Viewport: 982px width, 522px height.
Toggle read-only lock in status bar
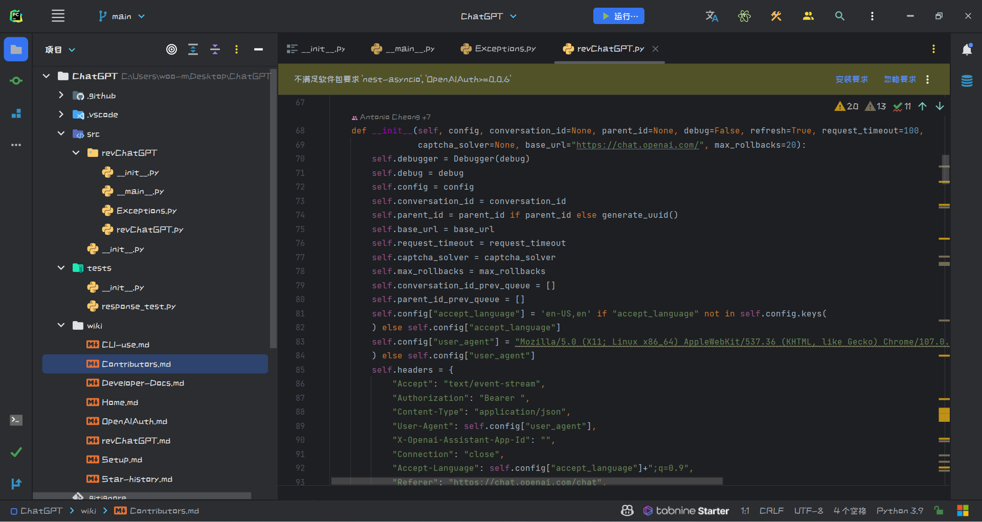point(939,510)
